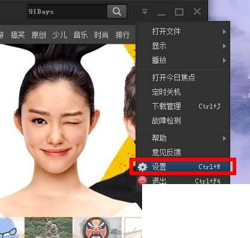Maximize the player window
The height and width of the screenshot is (238, 250).
coord(179,12)
